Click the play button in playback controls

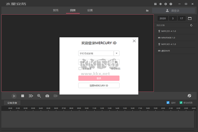click(x=14, y=96)
